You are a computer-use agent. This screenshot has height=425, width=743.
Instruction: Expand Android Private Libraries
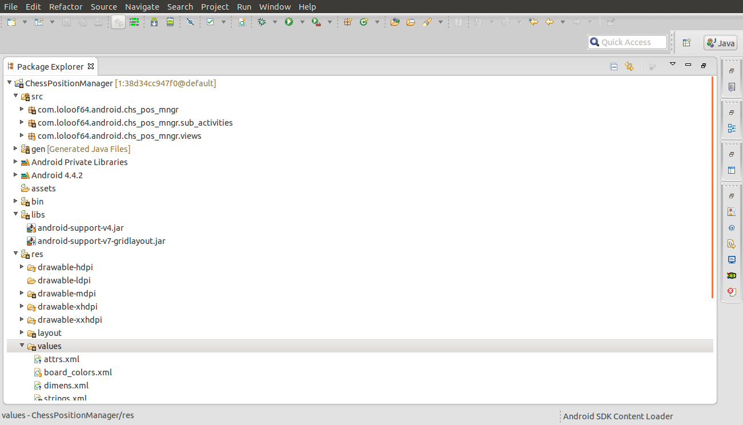coord(16,162)
